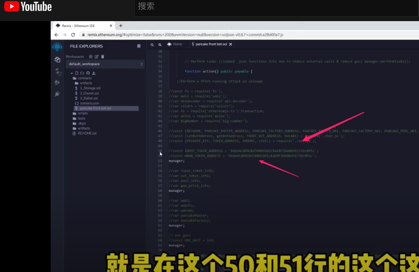This screenshot has width=419, height=272.
Task: Open the Deploy and run transactions icon
Action: pos(57,82)
